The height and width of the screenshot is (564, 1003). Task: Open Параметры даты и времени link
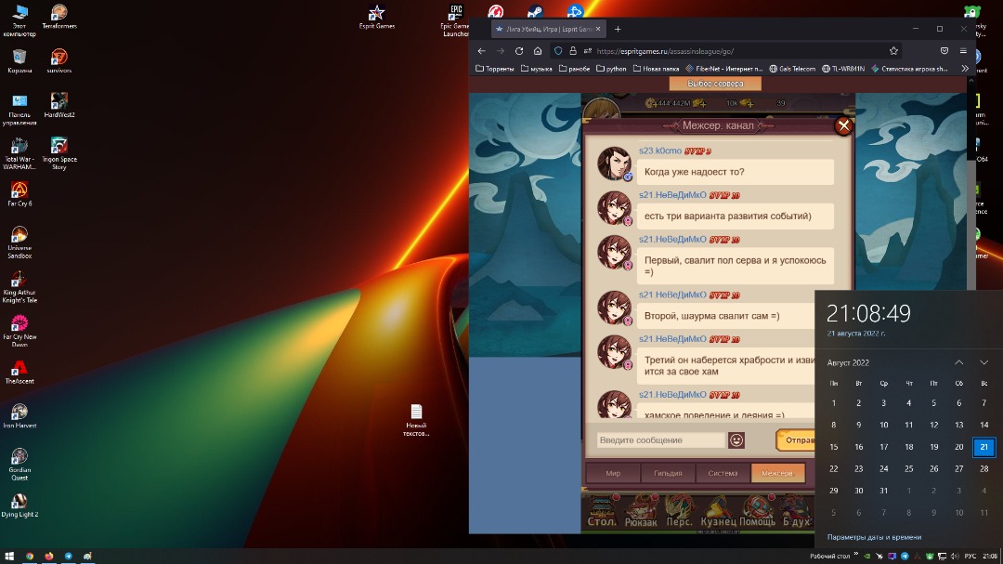click(x=875, y=537)
